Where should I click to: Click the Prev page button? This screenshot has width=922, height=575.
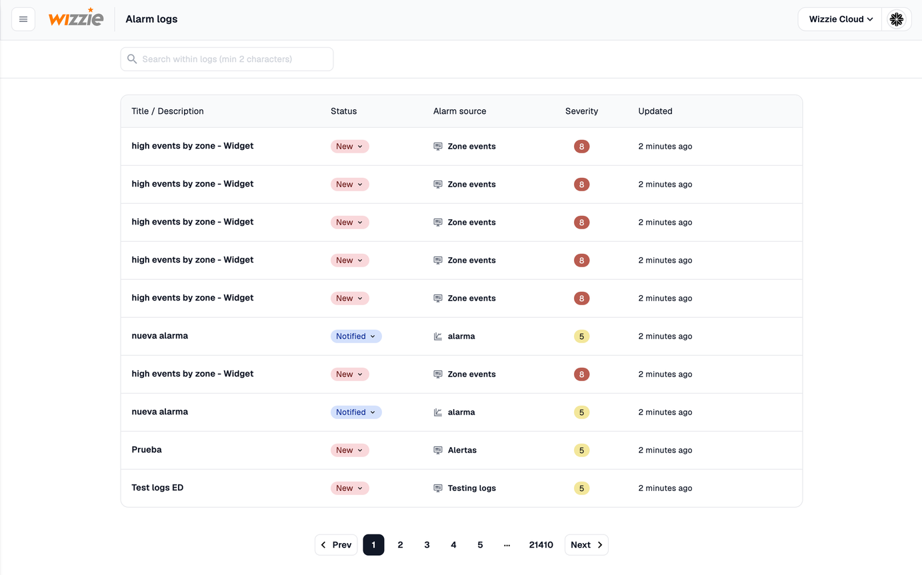[x=336, y=545]
